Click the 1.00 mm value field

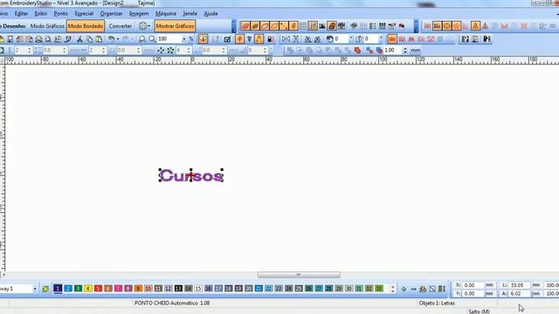click(x=392, y=51)
